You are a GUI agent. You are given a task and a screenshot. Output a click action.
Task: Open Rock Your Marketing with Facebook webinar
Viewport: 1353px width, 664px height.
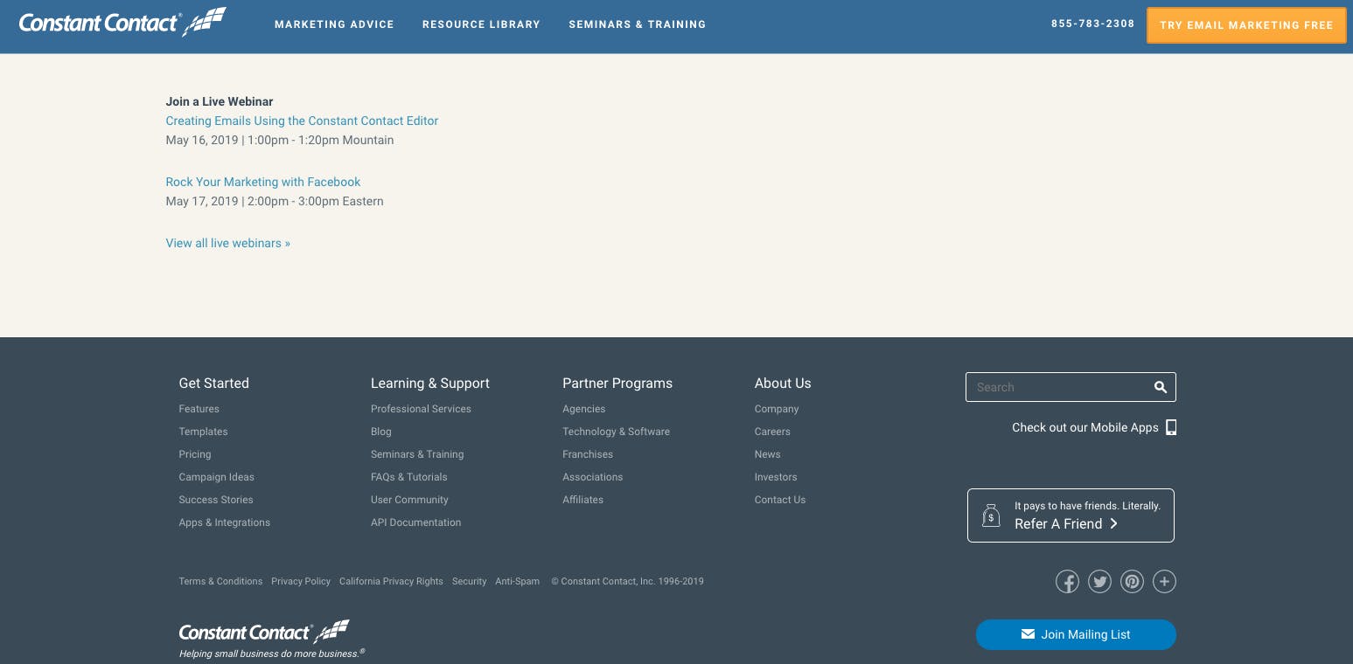pyautogui.click(x=263, y=182)
